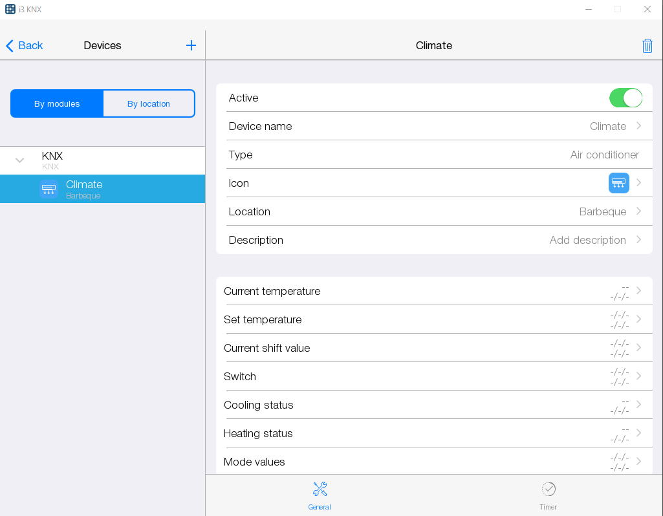Viewport: 663px width, 516px height.
Task: Click the Timer clock icon
Action: point(548,489)
